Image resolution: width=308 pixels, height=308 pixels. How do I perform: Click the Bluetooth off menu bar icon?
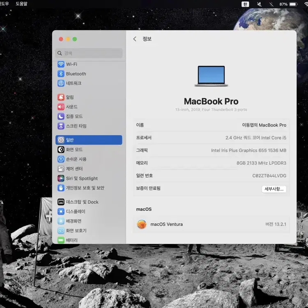[271, 4]
